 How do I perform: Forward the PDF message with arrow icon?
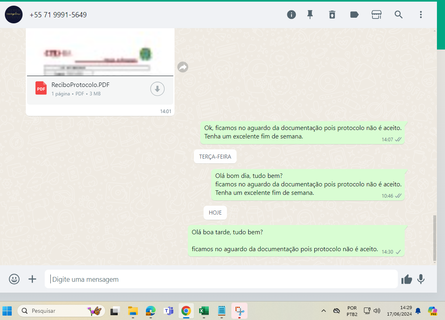(x=183, y=67)
